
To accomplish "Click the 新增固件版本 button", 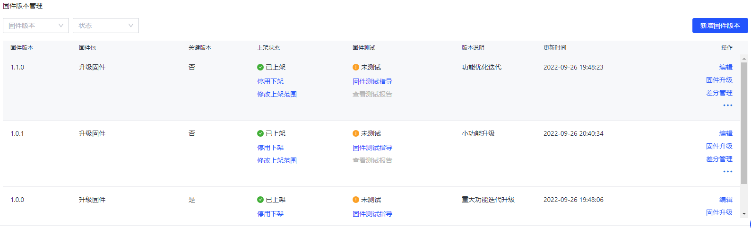I will tap(720, 26).
